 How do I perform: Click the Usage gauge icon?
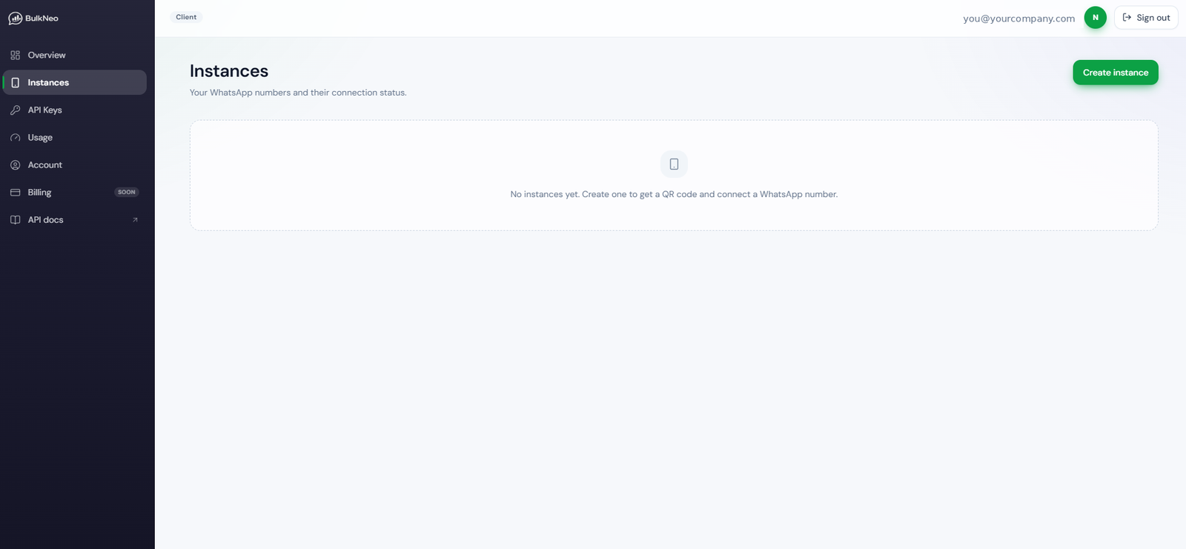point(15,137)
